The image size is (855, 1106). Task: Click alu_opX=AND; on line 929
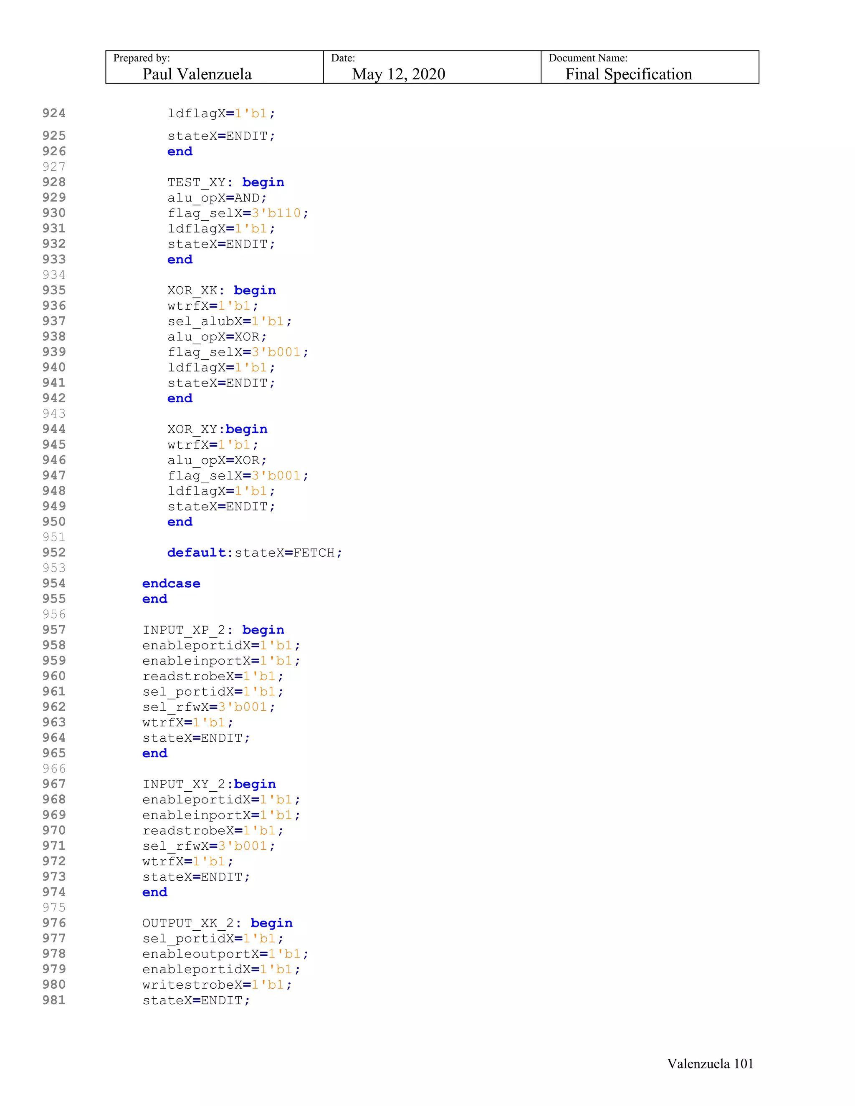point(217,198)
